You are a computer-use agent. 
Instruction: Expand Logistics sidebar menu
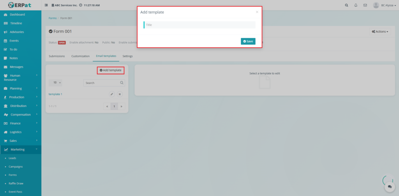(21, 132)
